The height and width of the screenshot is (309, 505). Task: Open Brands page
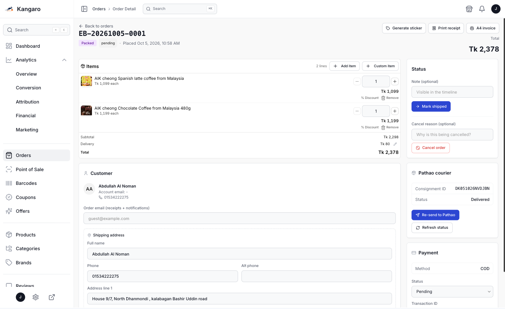pyautogui.click(x=37, y=263)
